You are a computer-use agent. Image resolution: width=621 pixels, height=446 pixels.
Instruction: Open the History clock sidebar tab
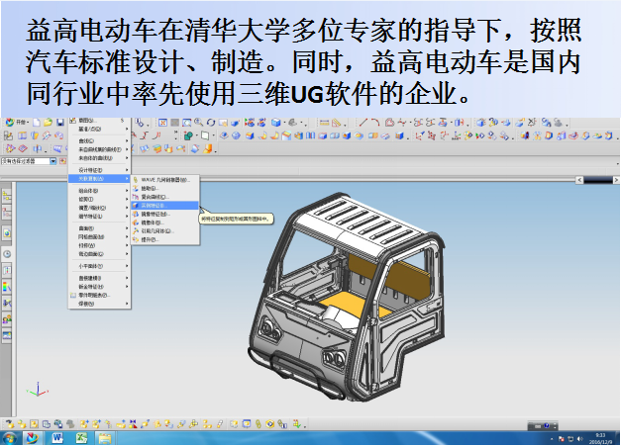[7, 254]
